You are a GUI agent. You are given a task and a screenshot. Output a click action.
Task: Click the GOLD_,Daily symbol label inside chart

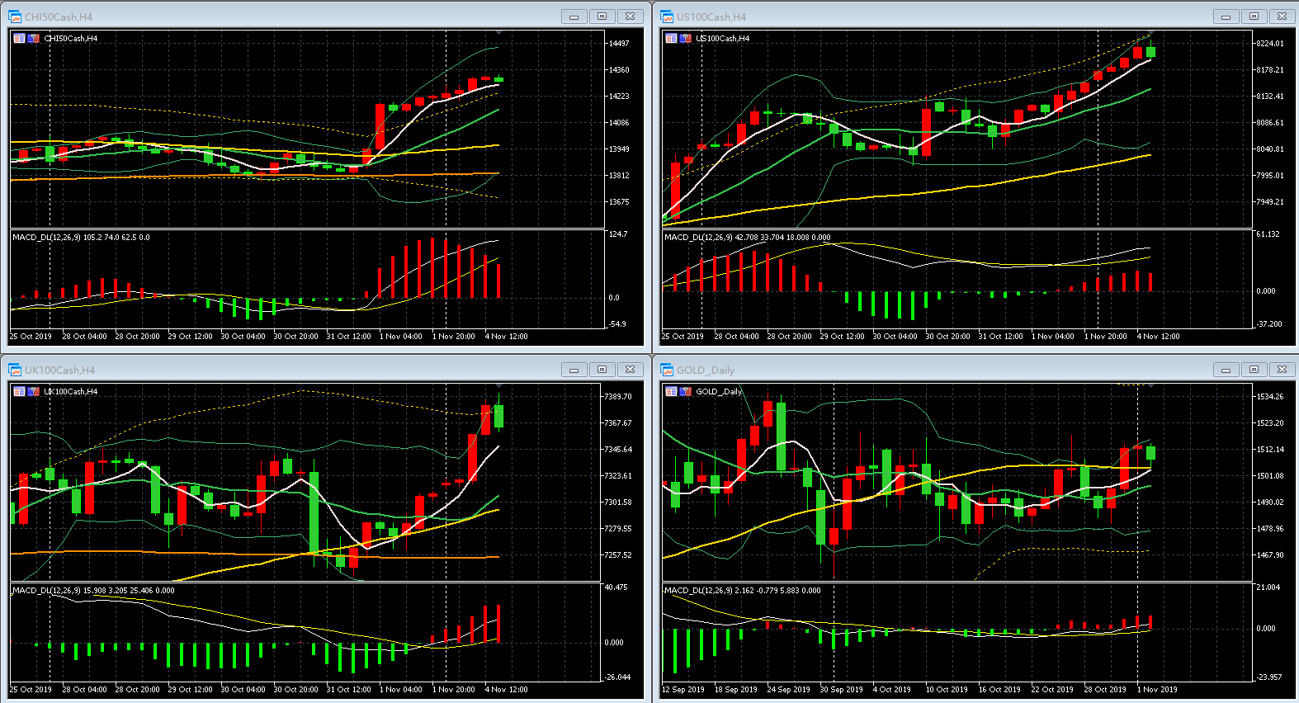click(x=720, y=391)
